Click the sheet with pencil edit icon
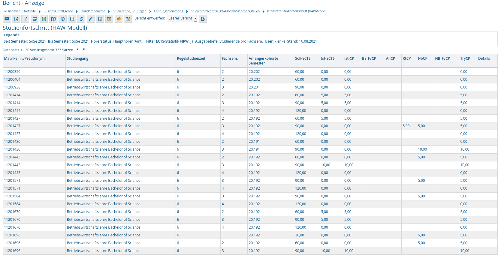Screen dimensions: 498x255 tap(100, 19)
